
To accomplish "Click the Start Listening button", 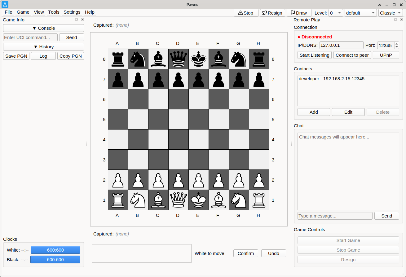I will [315, 55].
